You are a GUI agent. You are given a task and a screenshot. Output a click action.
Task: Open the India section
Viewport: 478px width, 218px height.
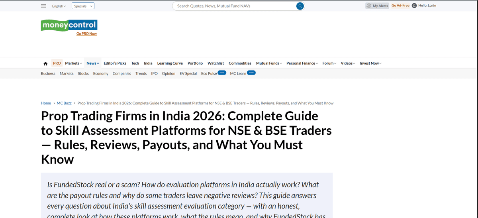coord(148,63)
